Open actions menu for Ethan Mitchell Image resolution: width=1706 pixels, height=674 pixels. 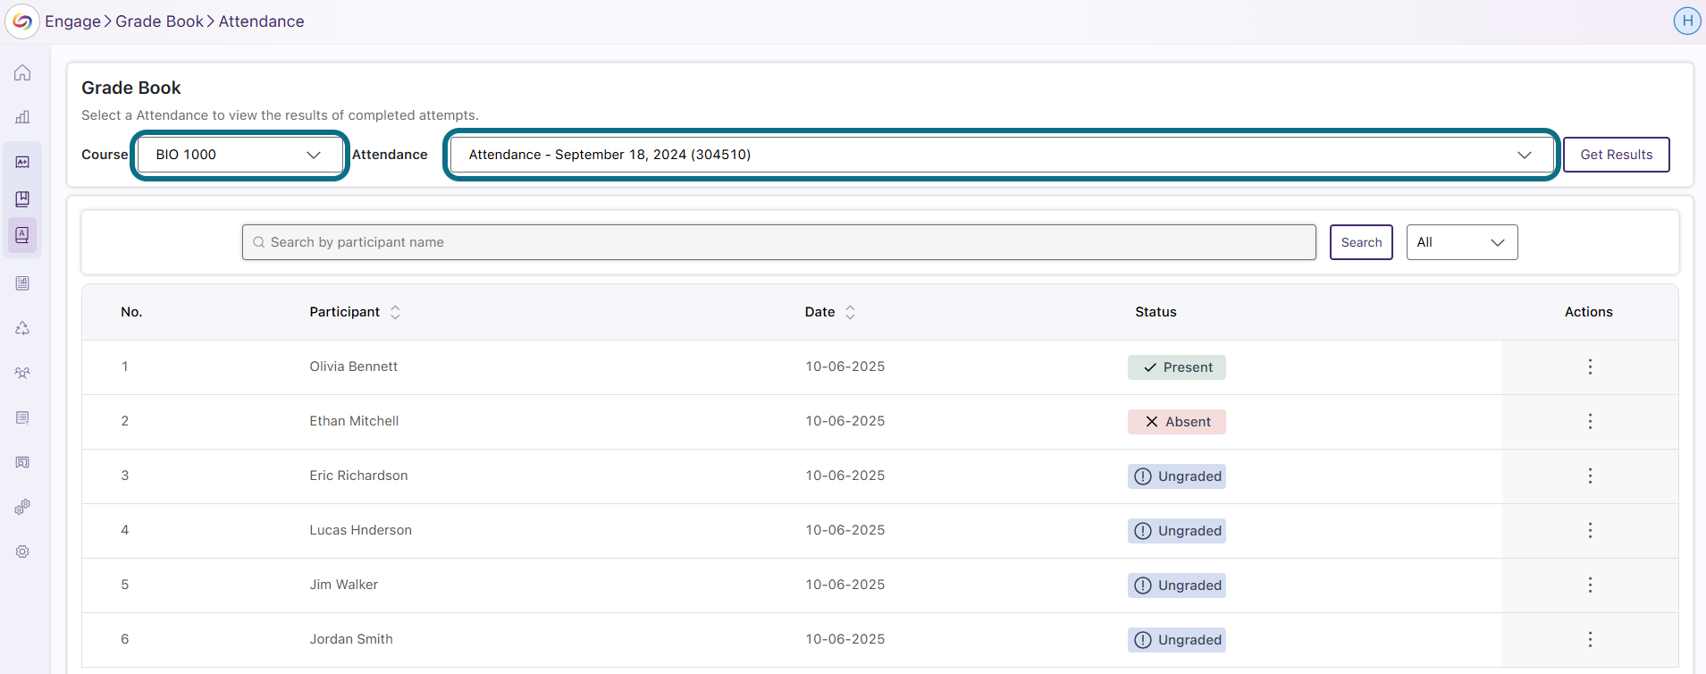1590,421
